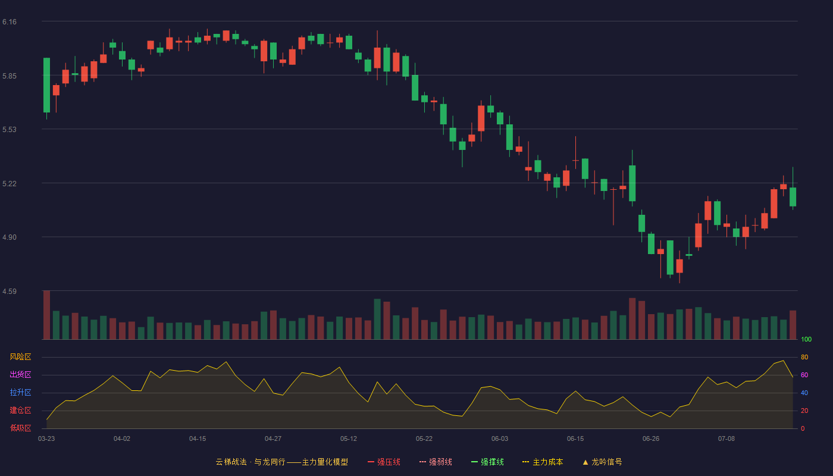Click the 5.53 price axis label
This screenshot has height=476, width=833.
click(x=10, y=130)
